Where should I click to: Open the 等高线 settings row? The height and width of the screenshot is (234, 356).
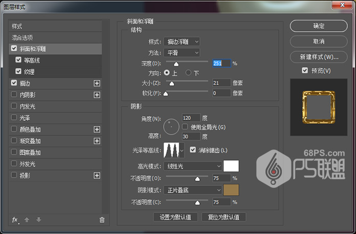tap(55, 60)
